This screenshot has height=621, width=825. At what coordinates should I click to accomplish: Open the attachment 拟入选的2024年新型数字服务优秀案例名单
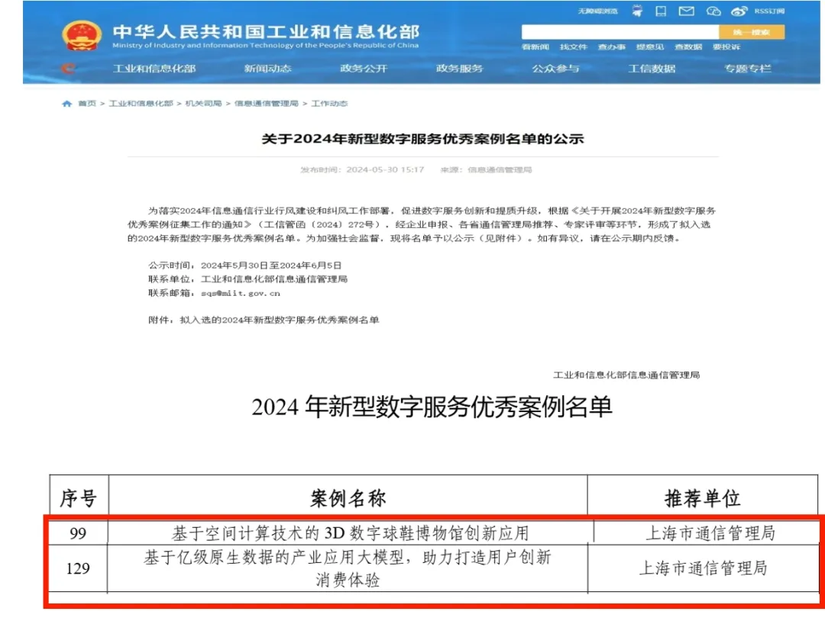click(280, 320)
